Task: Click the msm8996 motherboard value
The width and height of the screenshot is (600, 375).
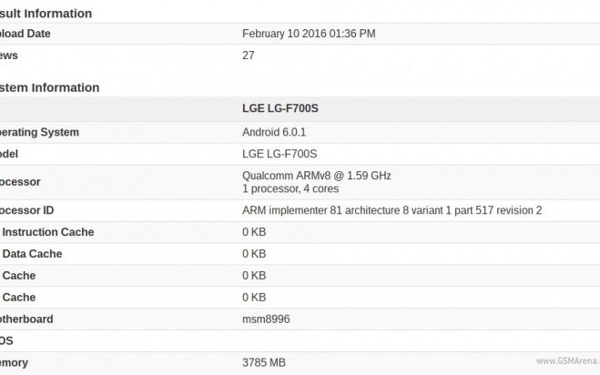Action: pos(266,319)
